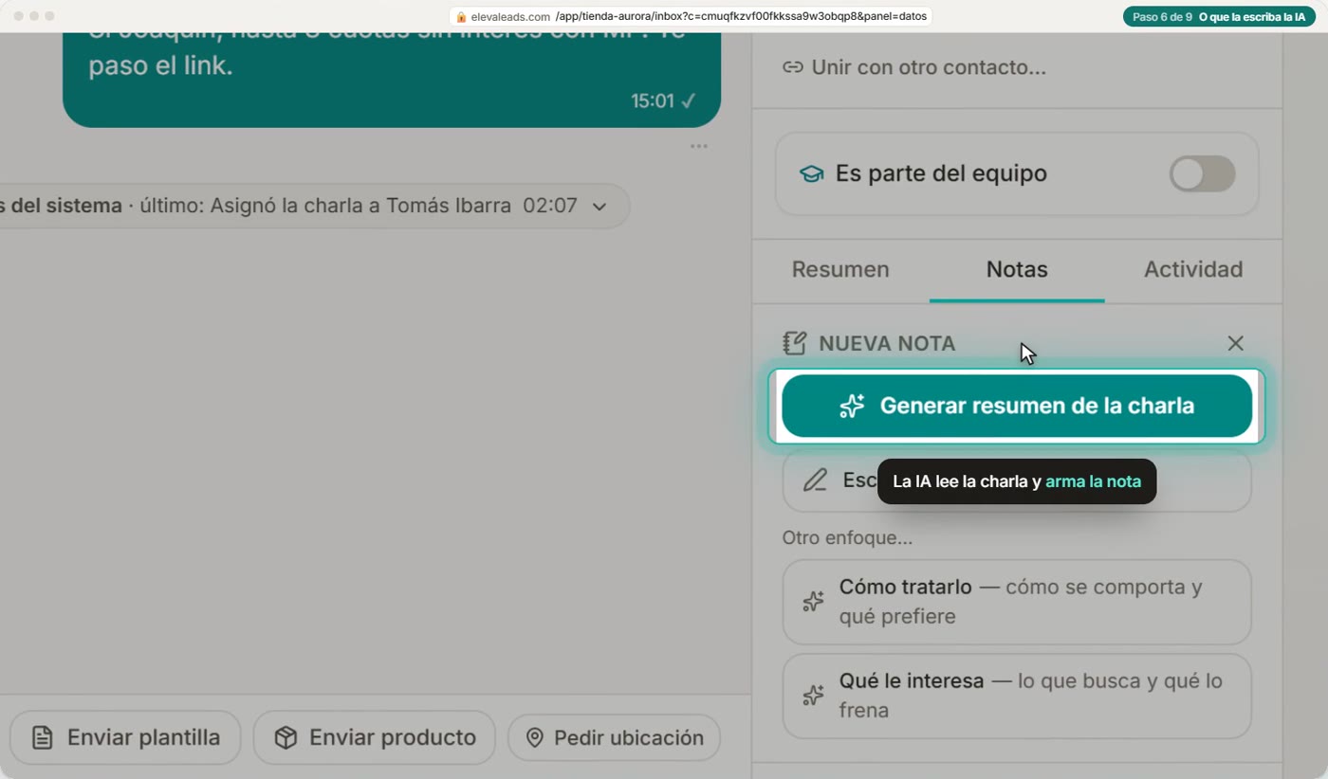The image size is (1328, 779).
Task: Select the Notas tab
Action: (1017, 269)
